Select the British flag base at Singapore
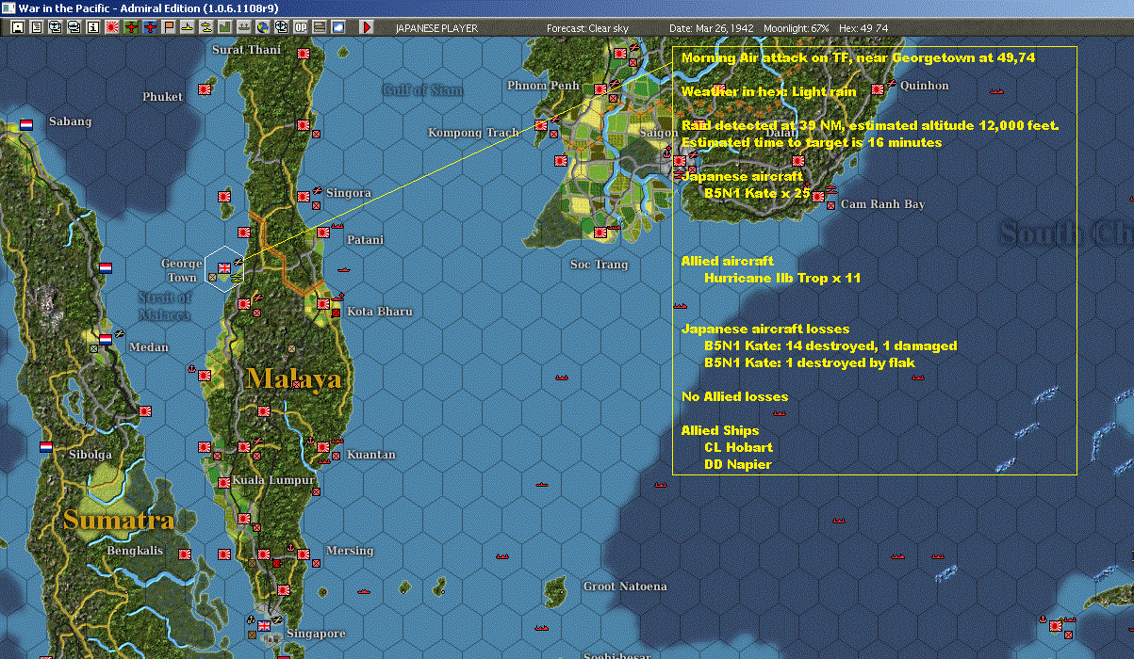The height and width of the screenshot is (659, 1134). coord(264,625)
